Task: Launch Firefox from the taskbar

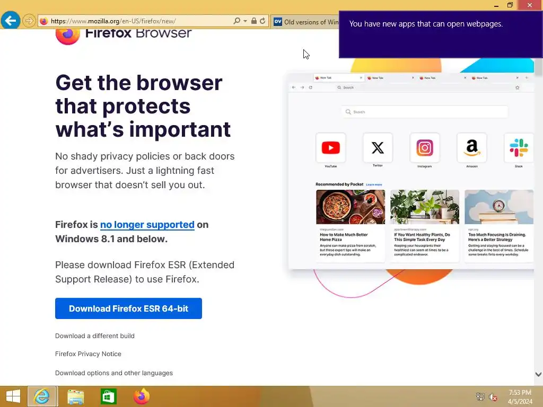Action: pos(141,396)
